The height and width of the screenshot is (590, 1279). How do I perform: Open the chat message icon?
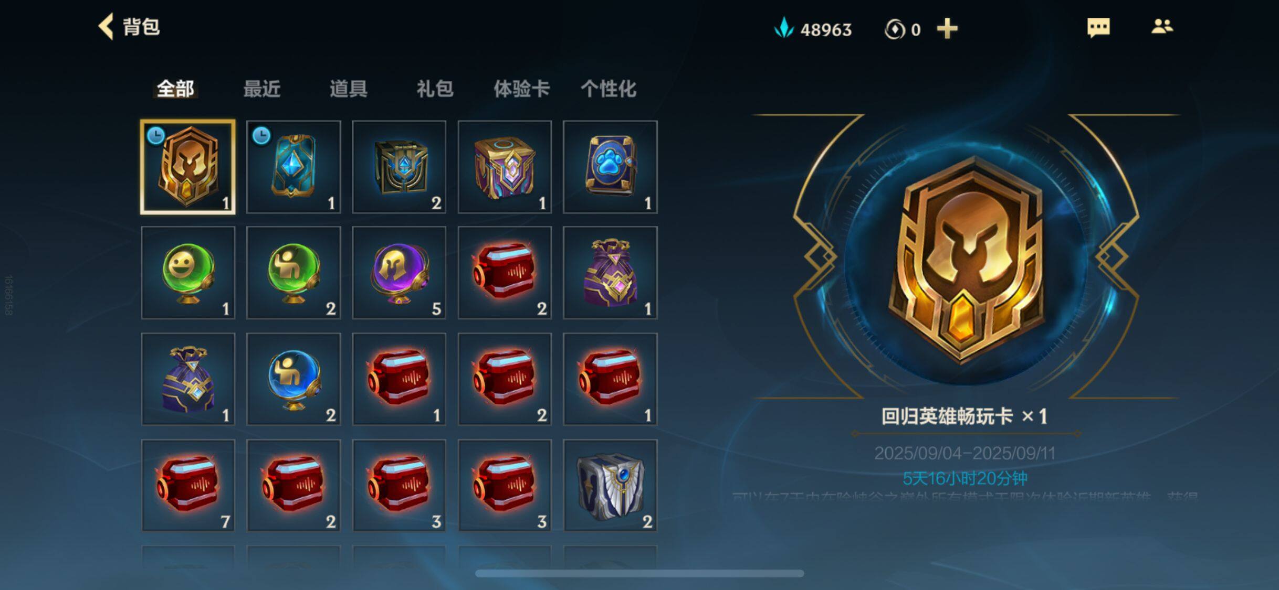click(x=1098, y=27)
